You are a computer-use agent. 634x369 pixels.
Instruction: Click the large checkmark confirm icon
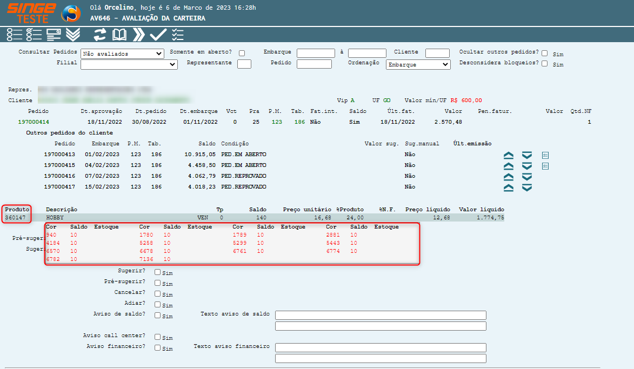pyautogui.click(x=158, y=35)
